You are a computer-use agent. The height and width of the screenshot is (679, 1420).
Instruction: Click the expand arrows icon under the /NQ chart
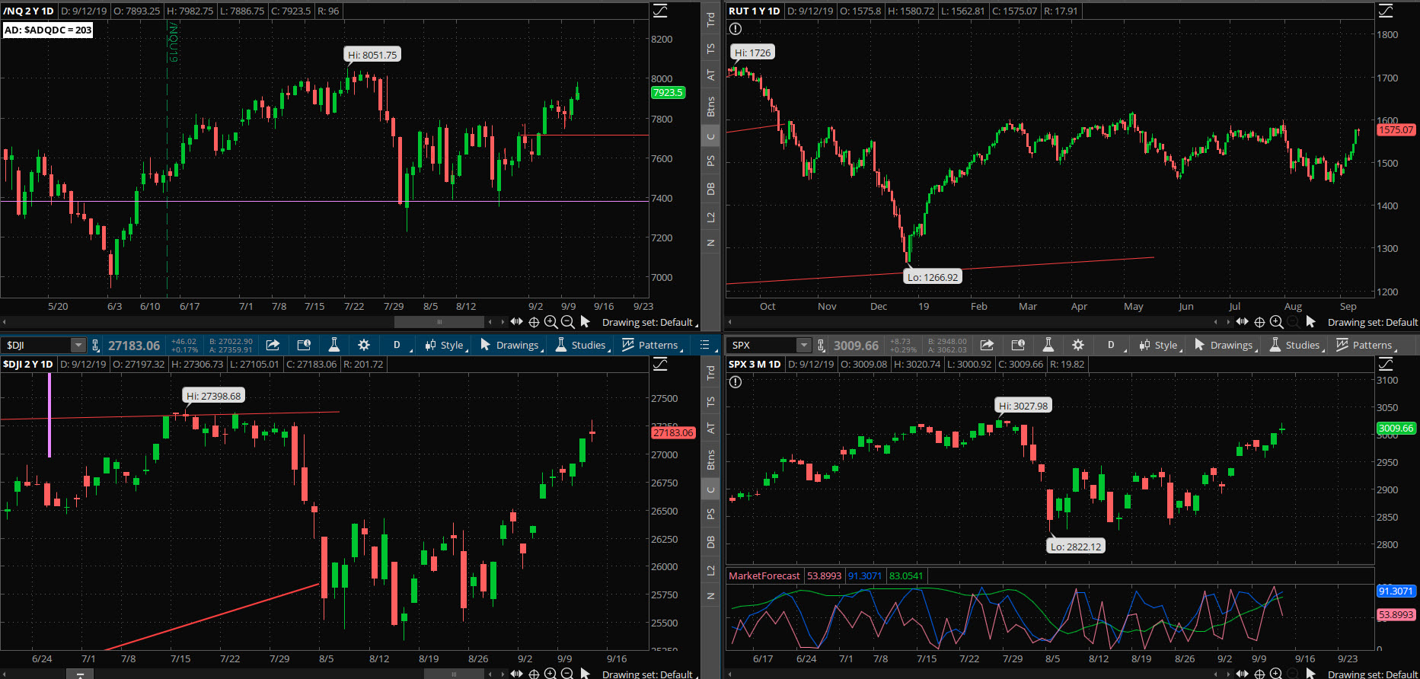tap(517, 322)
